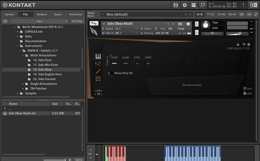Click the save preset icon near CAPSULE
The image size is (260, 161).
tap(244, 44)
